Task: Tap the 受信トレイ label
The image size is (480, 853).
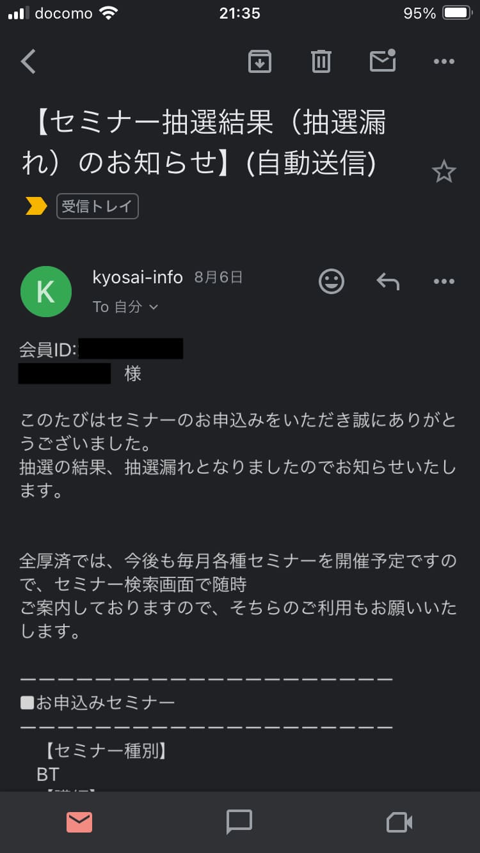Action: (x=97, y=206)
